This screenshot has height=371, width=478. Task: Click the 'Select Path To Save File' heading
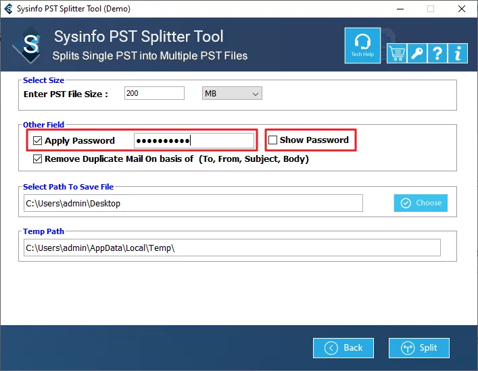pyautogui.click(x=68, y=187)
